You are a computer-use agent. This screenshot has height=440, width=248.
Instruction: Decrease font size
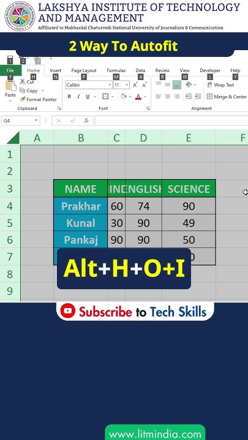point(145,85)
